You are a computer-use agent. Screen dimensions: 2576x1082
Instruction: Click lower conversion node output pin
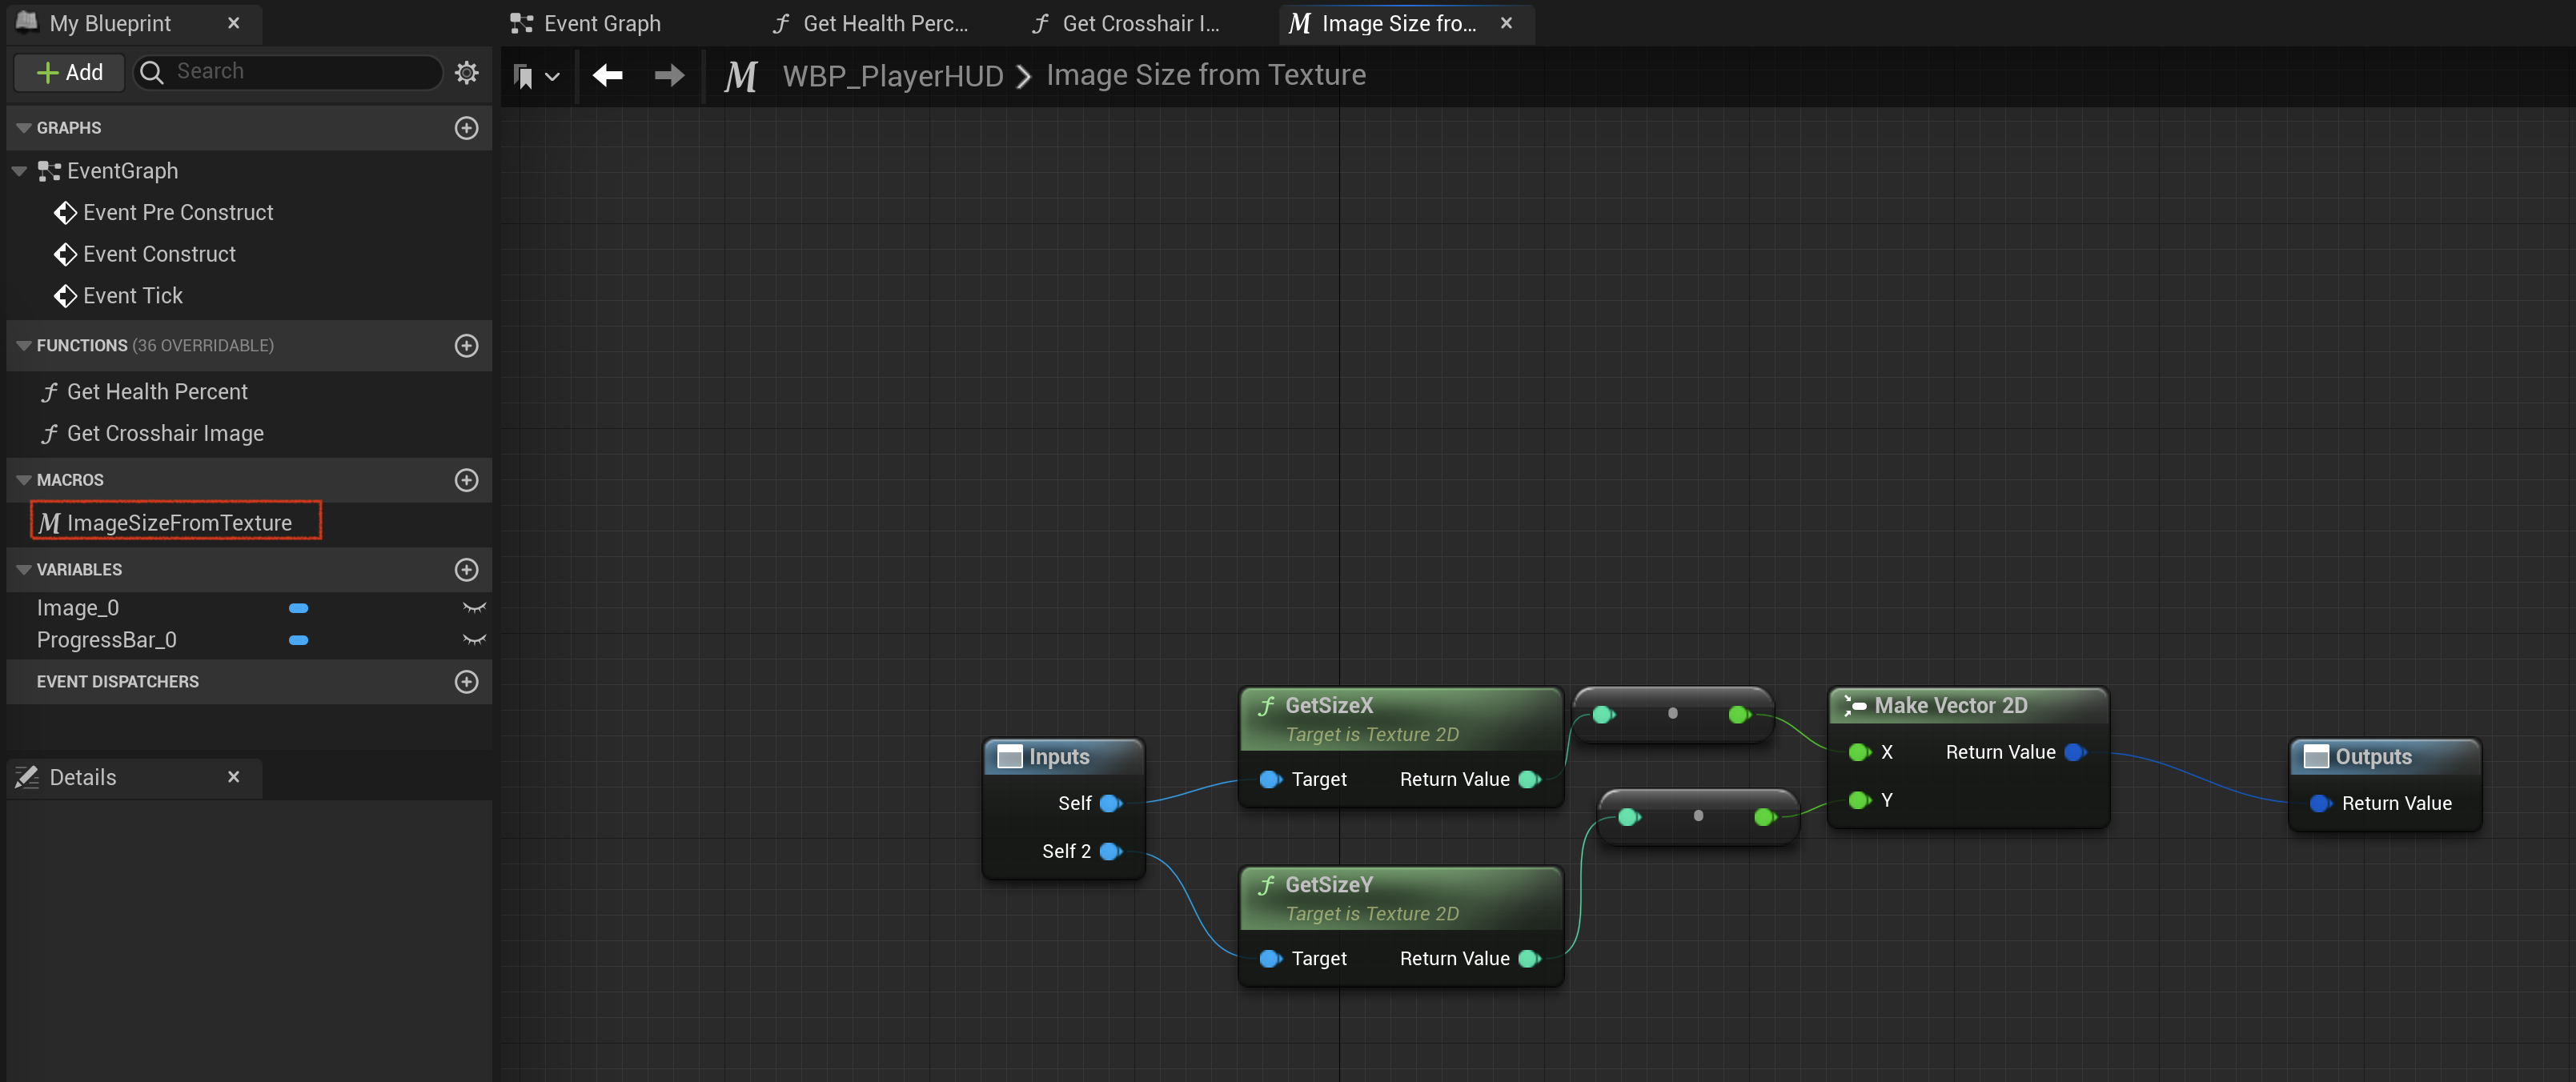coord(1765,817)
